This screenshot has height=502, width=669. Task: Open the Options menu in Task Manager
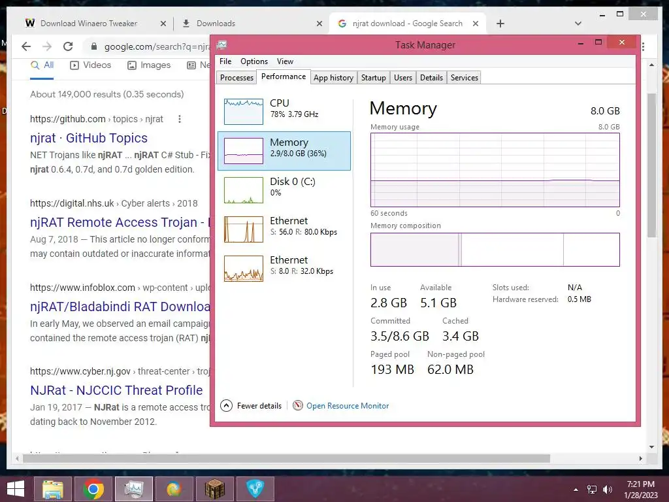click(254, 61)
